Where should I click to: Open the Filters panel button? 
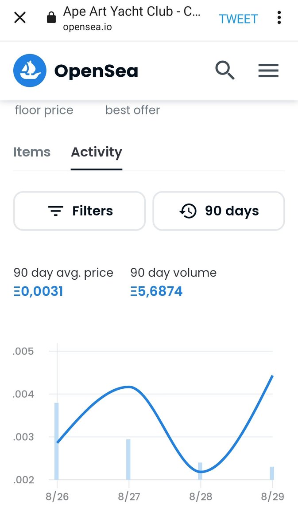[x=79, y=211]
